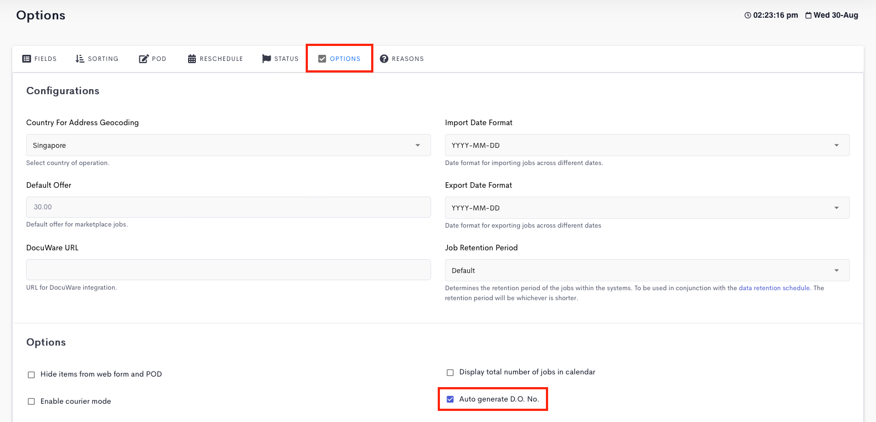This screenshot has width=876, height=422.
Task: Expand the Import Date Format dropdown
Action: point(647,145)
